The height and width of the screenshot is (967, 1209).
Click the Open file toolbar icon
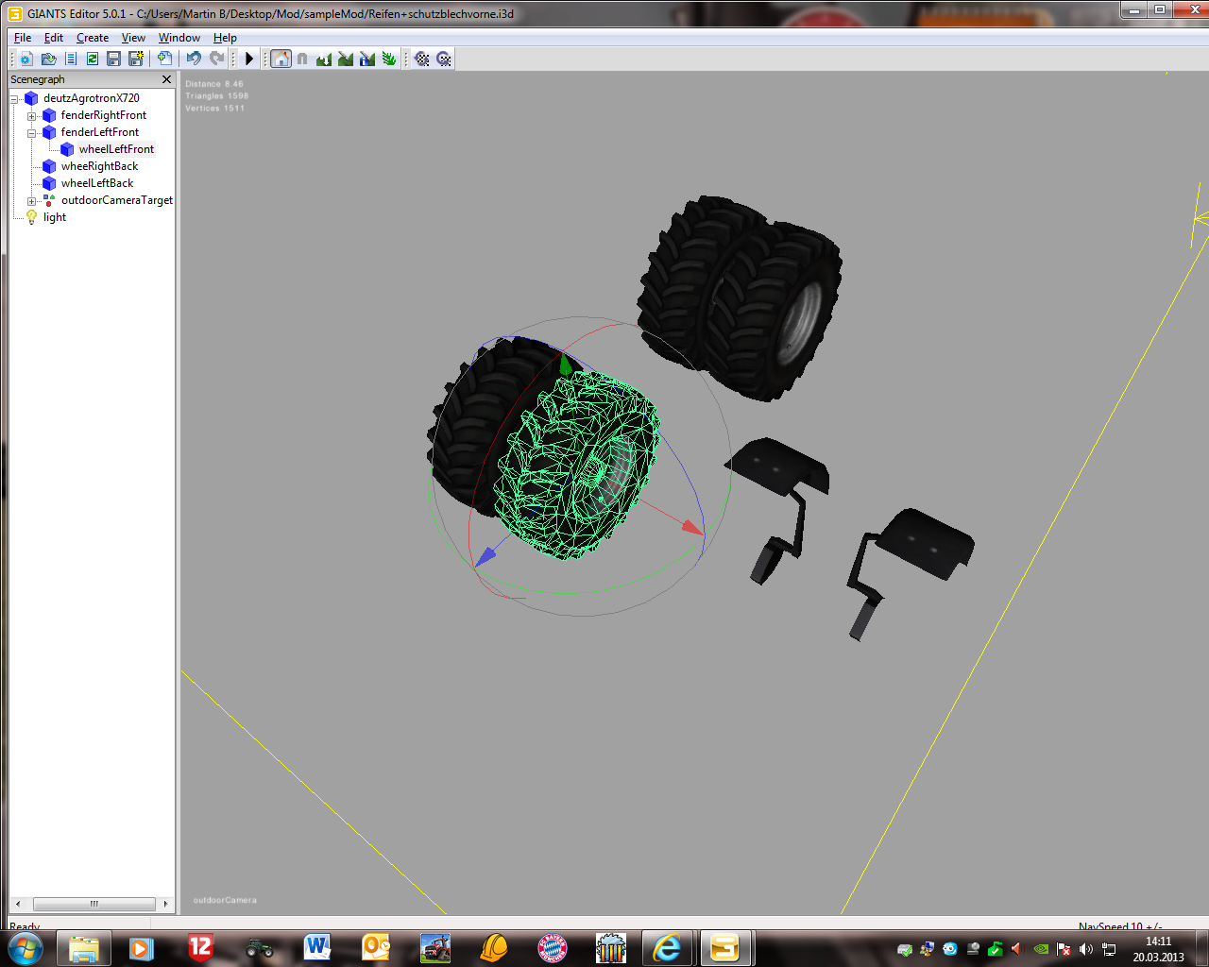click(x=48, y=59)
